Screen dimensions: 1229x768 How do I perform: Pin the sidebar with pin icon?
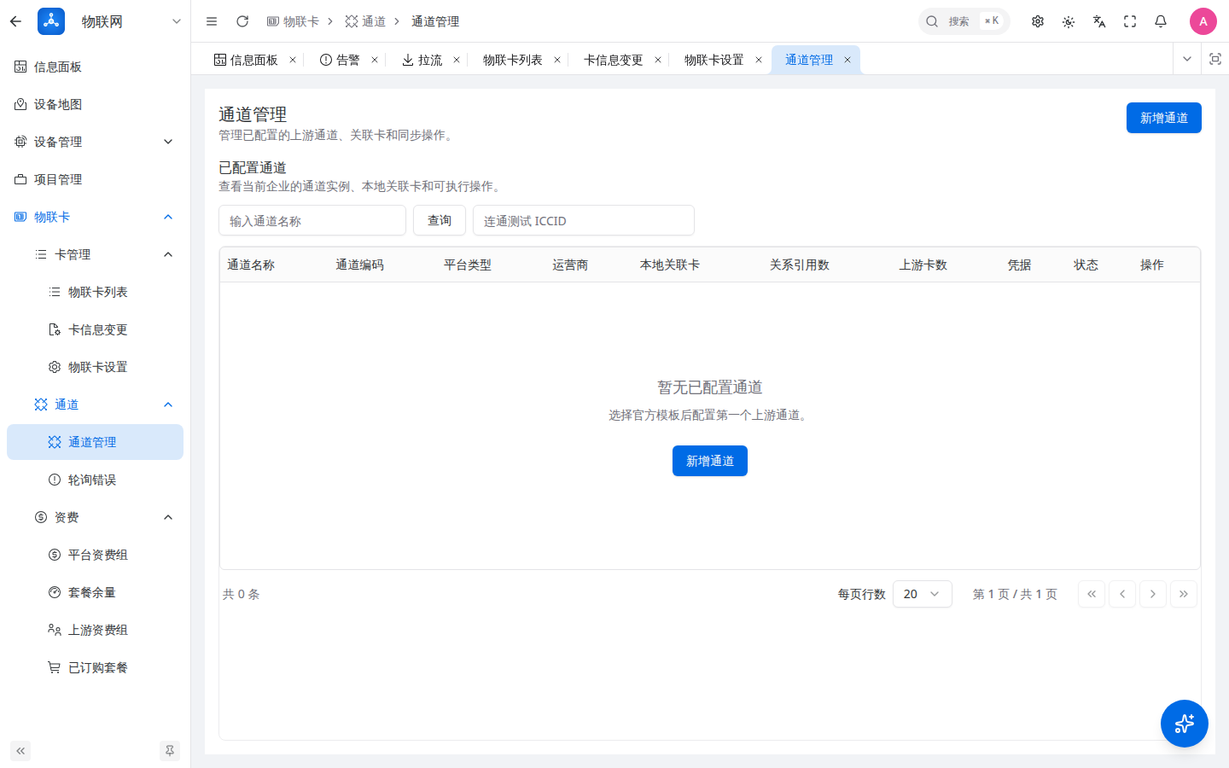click(x=170, y=751)
